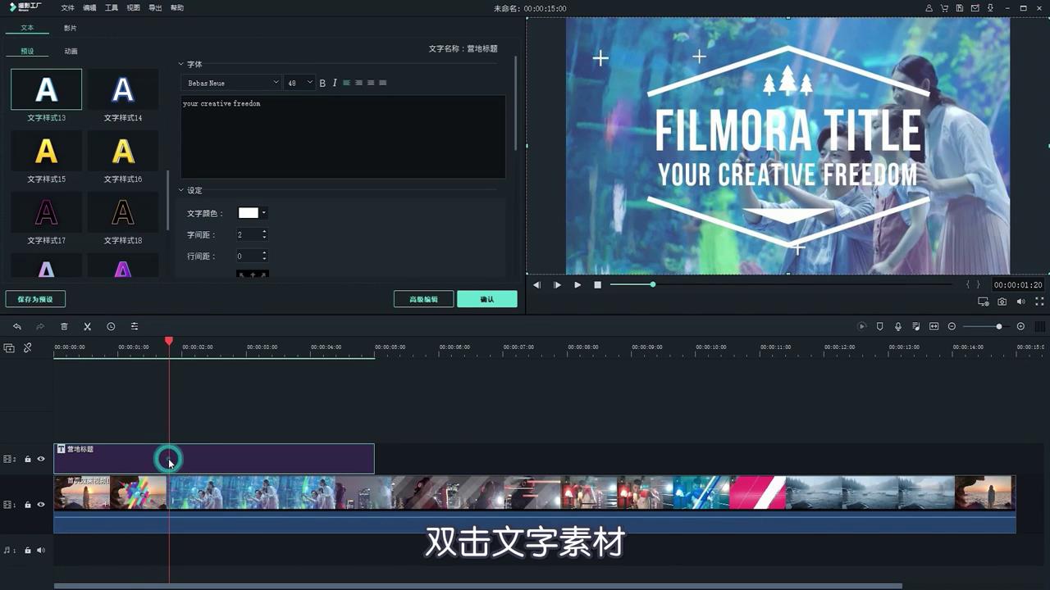1050x590 pixels.
Task: Record voiceover with microphone icon
Action: coord(898,326)
